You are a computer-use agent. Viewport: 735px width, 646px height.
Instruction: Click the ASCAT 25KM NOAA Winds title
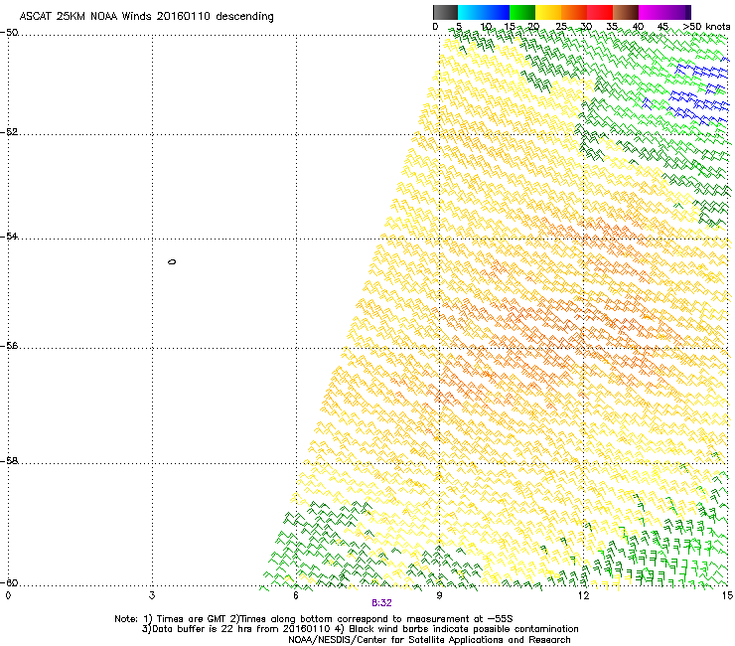coord(146,16)
